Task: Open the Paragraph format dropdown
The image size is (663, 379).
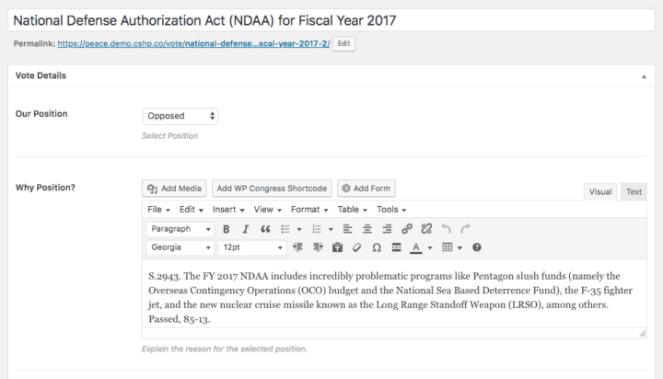Action: (x=180, y=228)
